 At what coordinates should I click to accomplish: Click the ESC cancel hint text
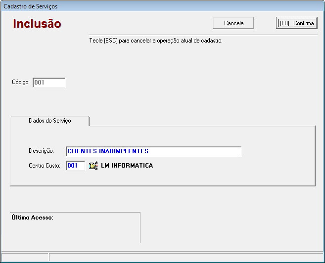[155, 41]
